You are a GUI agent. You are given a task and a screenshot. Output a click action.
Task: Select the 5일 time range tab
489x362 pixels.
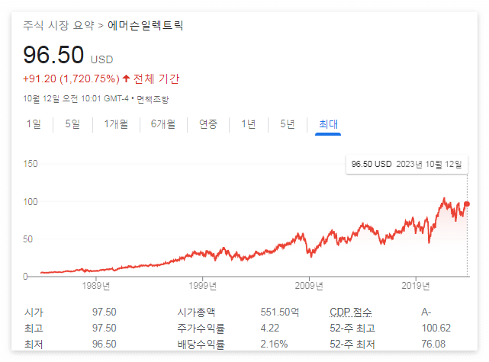pyautogui.click(x=72, y=124)
